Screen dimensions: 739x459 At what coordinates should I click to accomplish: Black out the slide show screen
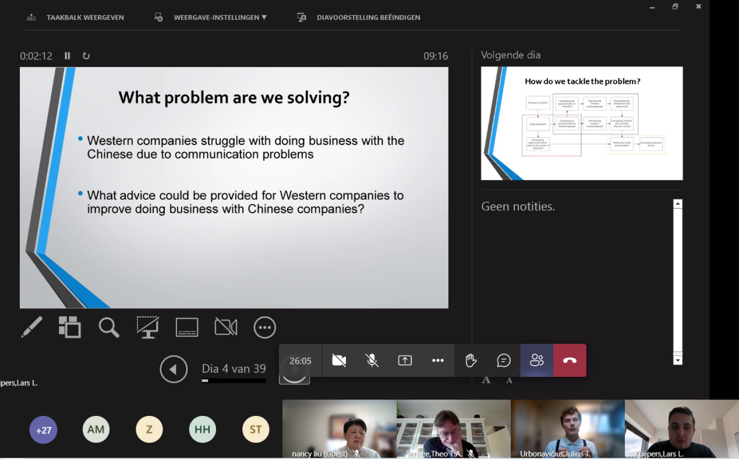(148, 327)
